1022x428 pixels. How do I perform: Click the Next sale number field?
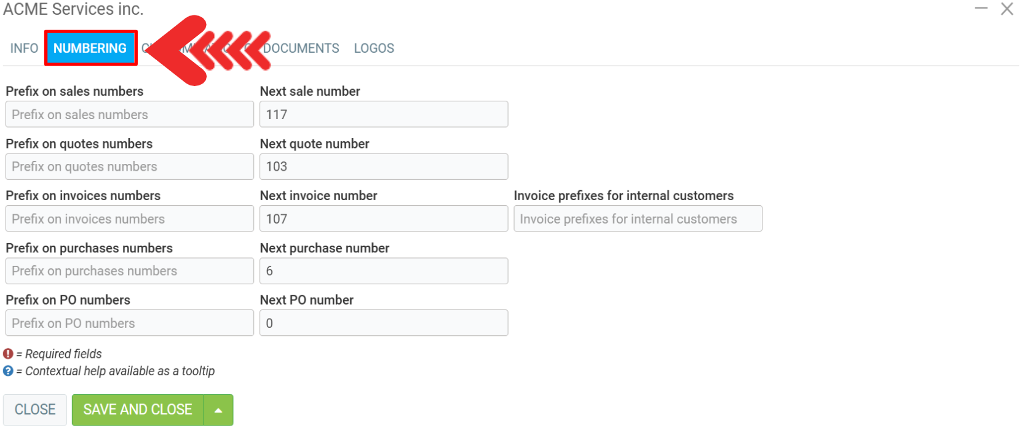coord(384,114)
